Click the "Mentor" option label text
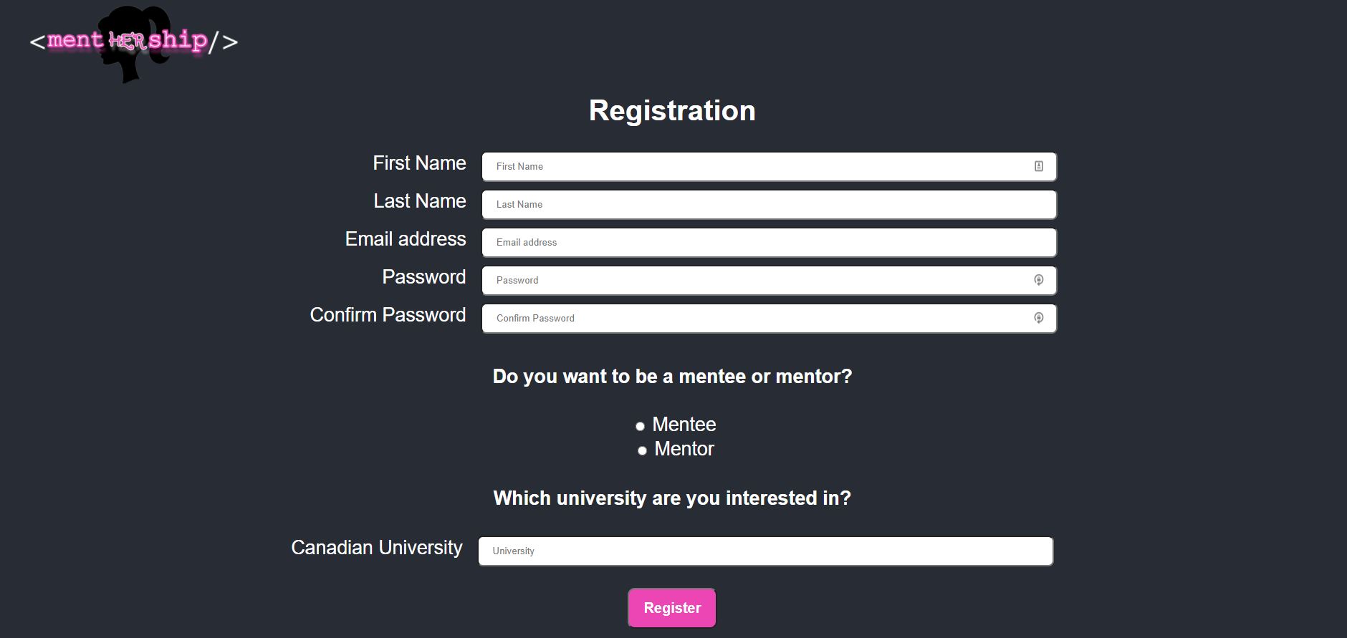 [684, 449]
